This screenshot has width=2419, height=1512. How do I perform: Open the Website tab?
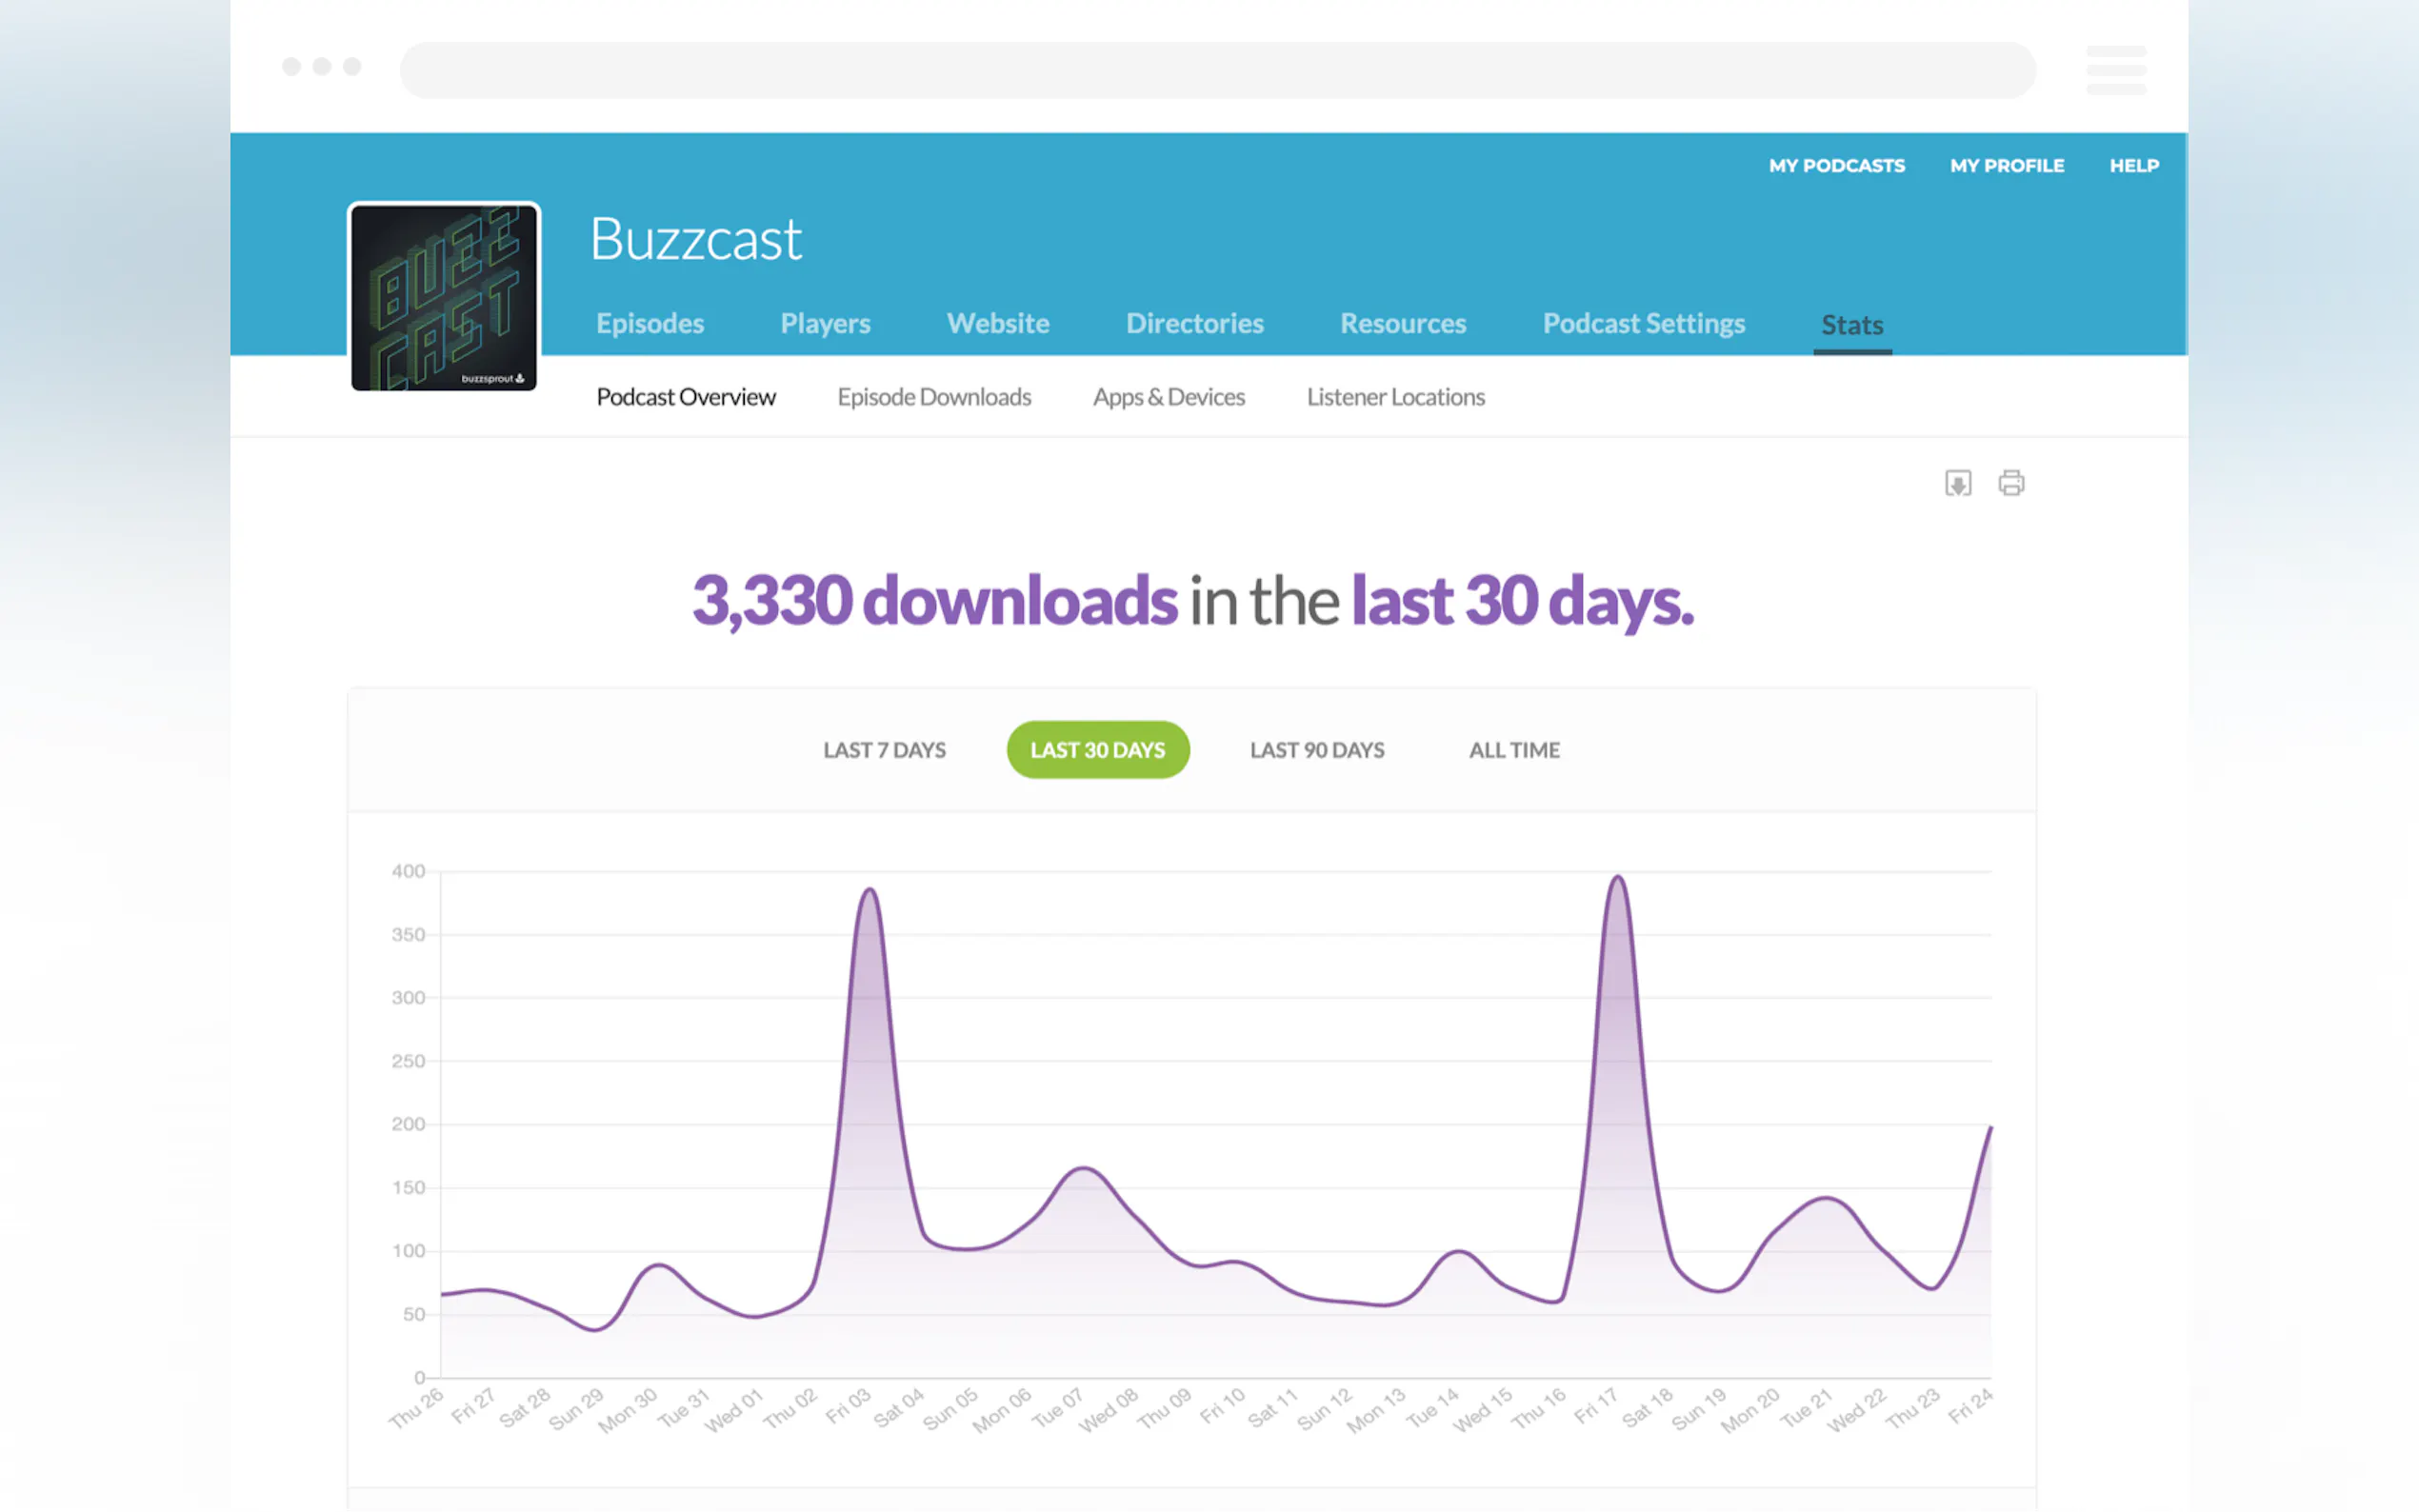997,323
